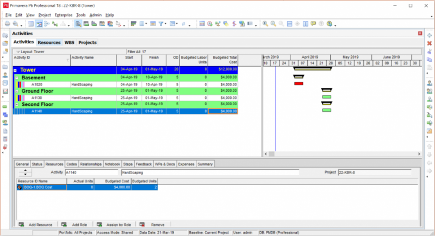Click the plus Add icon in right command bar

(x=430, y=35)
